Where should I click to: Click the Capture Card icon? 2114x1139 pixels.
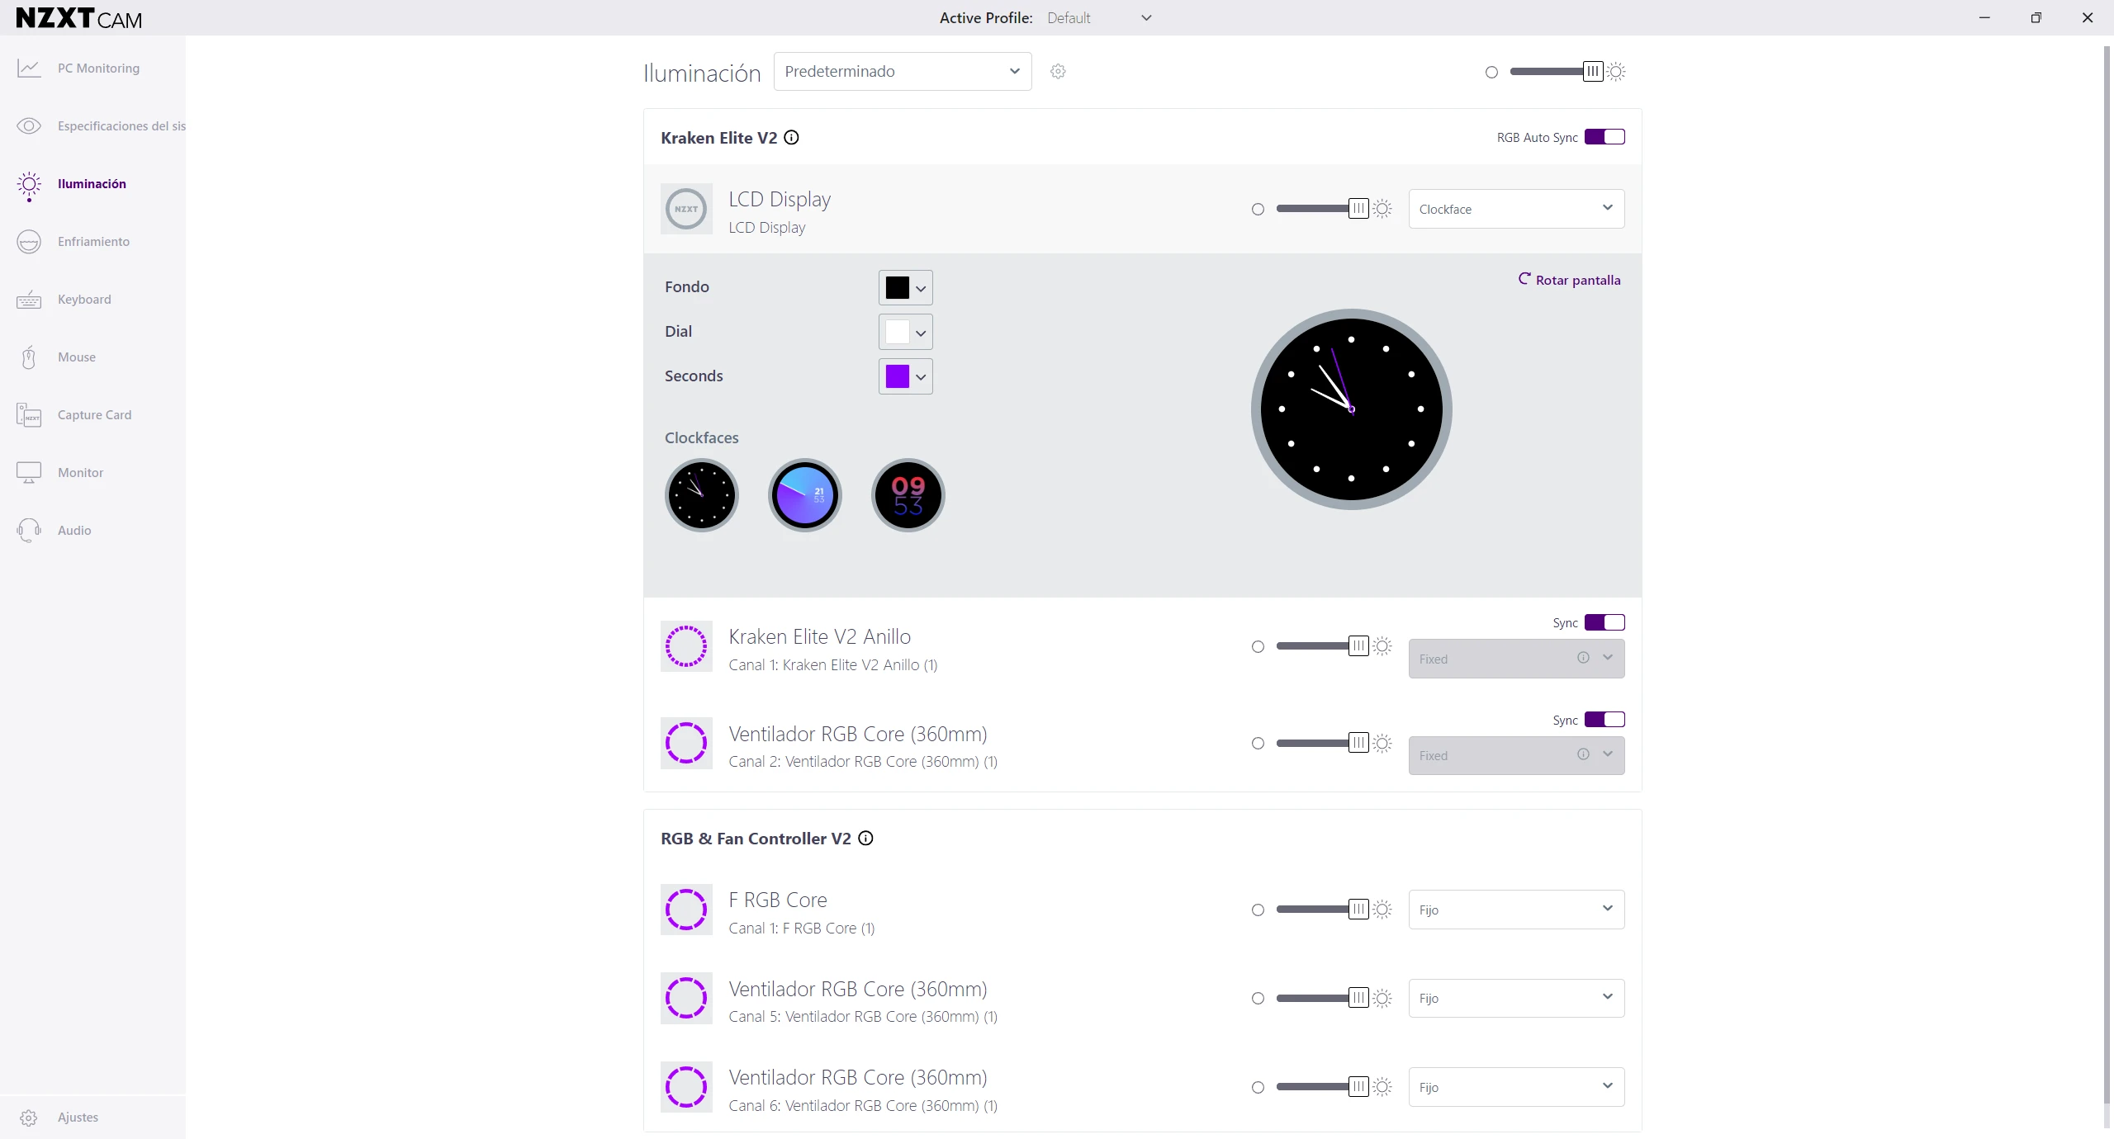[29, 415]
